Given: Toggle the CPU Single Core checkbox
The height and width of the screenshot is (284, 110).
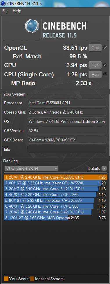Looking at the screenshot, I should (105, 74).
